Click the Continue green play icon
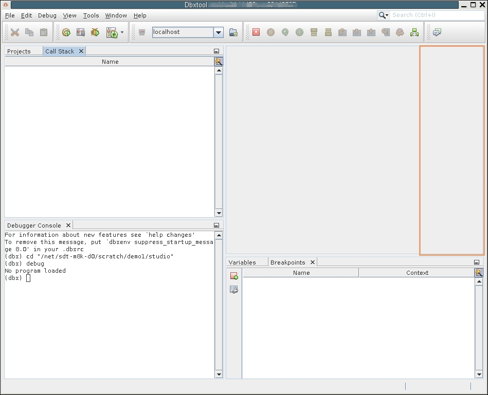The height and width of the screenshot is (395, 488). pyautogui.click(x=299, y=32)
